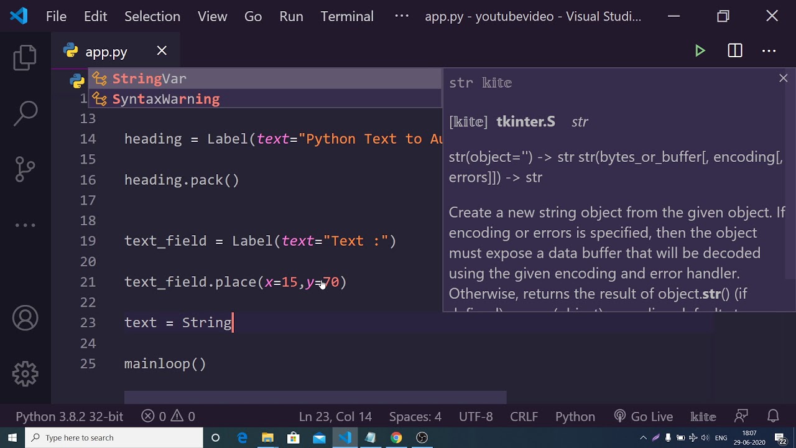
Task: Click the horizontal editor scrollbar
Action: (x=315, y=397)
